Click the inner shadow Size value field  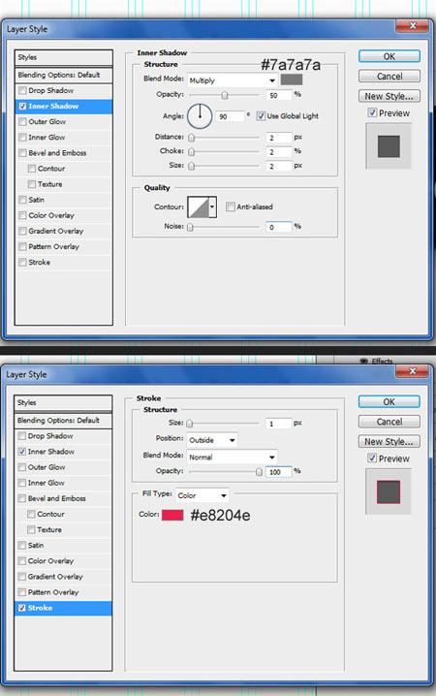coord(279,166)
